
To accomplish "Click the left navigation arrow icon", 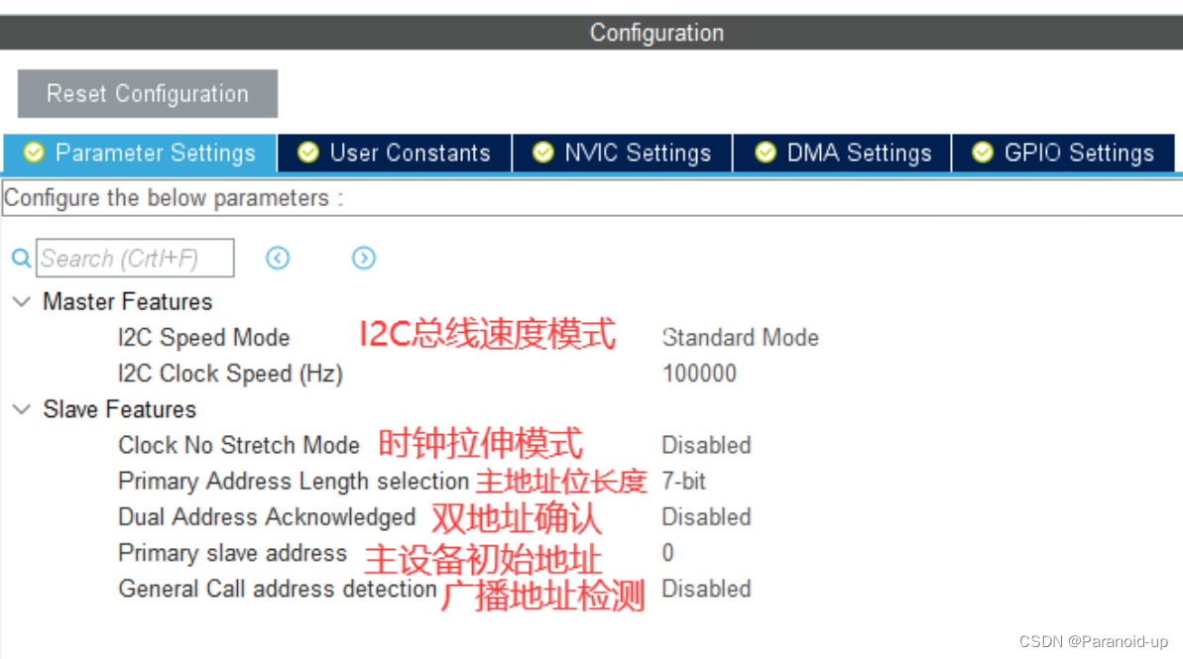I will [278, 258].
